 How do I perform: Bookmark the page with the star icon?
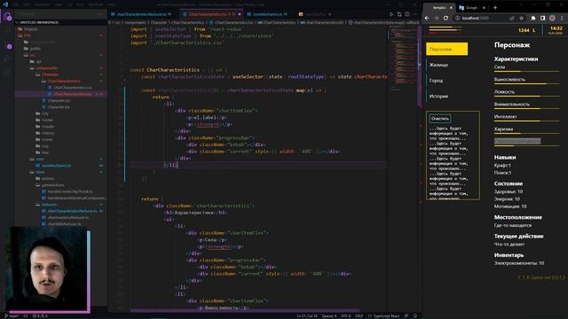tap(521, 18)
